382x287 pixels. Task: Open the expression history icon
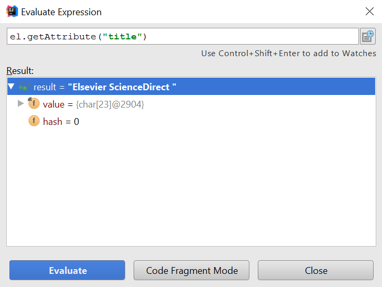[x=368, y=36]
